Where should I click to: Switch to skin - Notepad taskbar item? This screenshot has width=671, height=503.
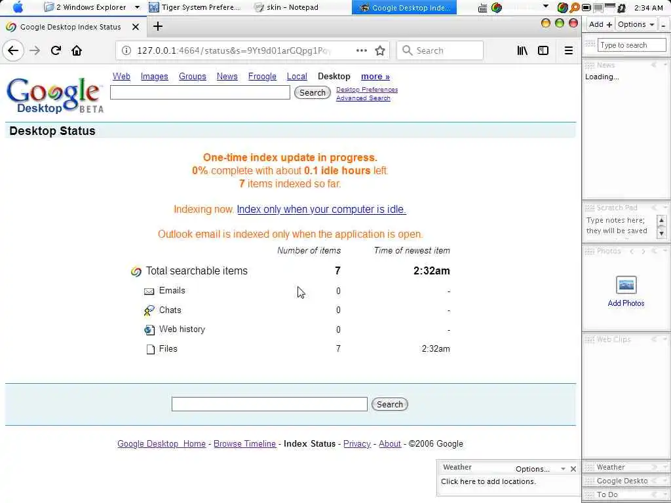tap(287, 7)
